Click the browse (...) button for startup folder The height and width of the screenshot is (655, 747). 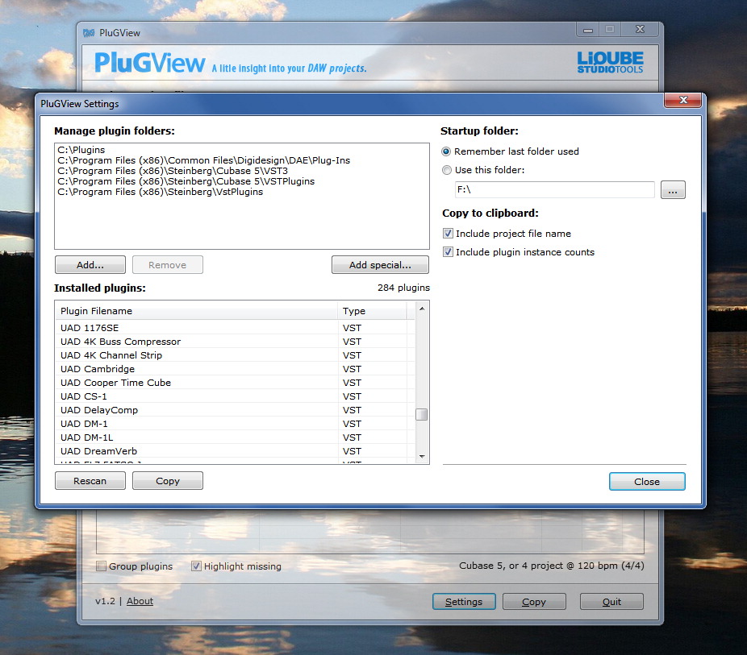point(673,190)
